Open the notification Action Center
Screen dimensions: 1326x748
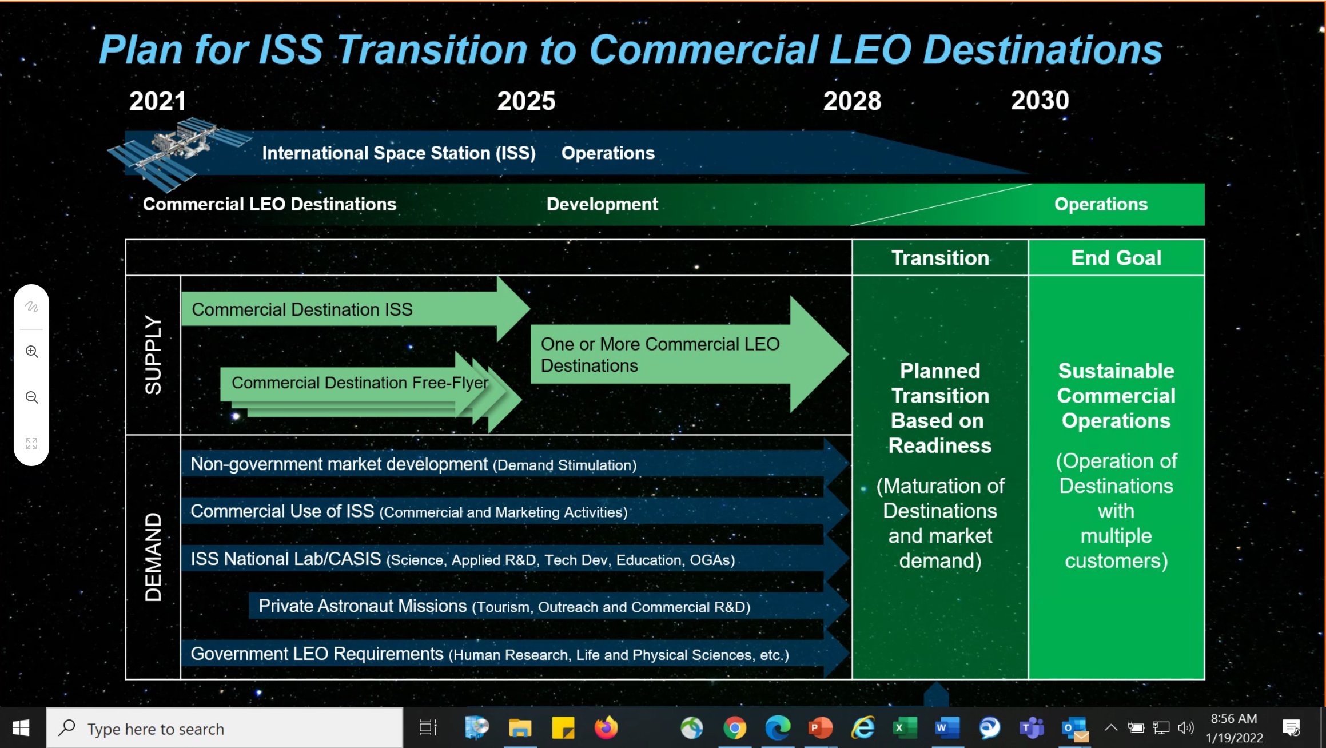tap(1292, 728)
